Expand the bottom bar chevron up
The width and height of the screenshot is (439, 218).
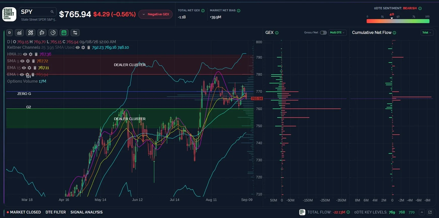(x=422, y=212)
